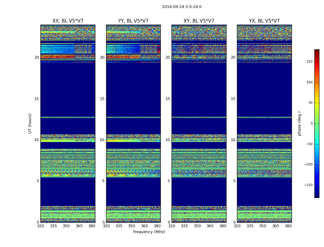Click the colorbar tick label "−100"
Viewport: 324px width, 247px height.
point(308,165)
